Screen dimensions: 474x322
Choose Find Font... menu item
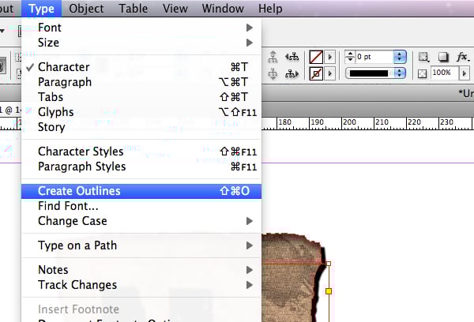[x=141, y=206]
